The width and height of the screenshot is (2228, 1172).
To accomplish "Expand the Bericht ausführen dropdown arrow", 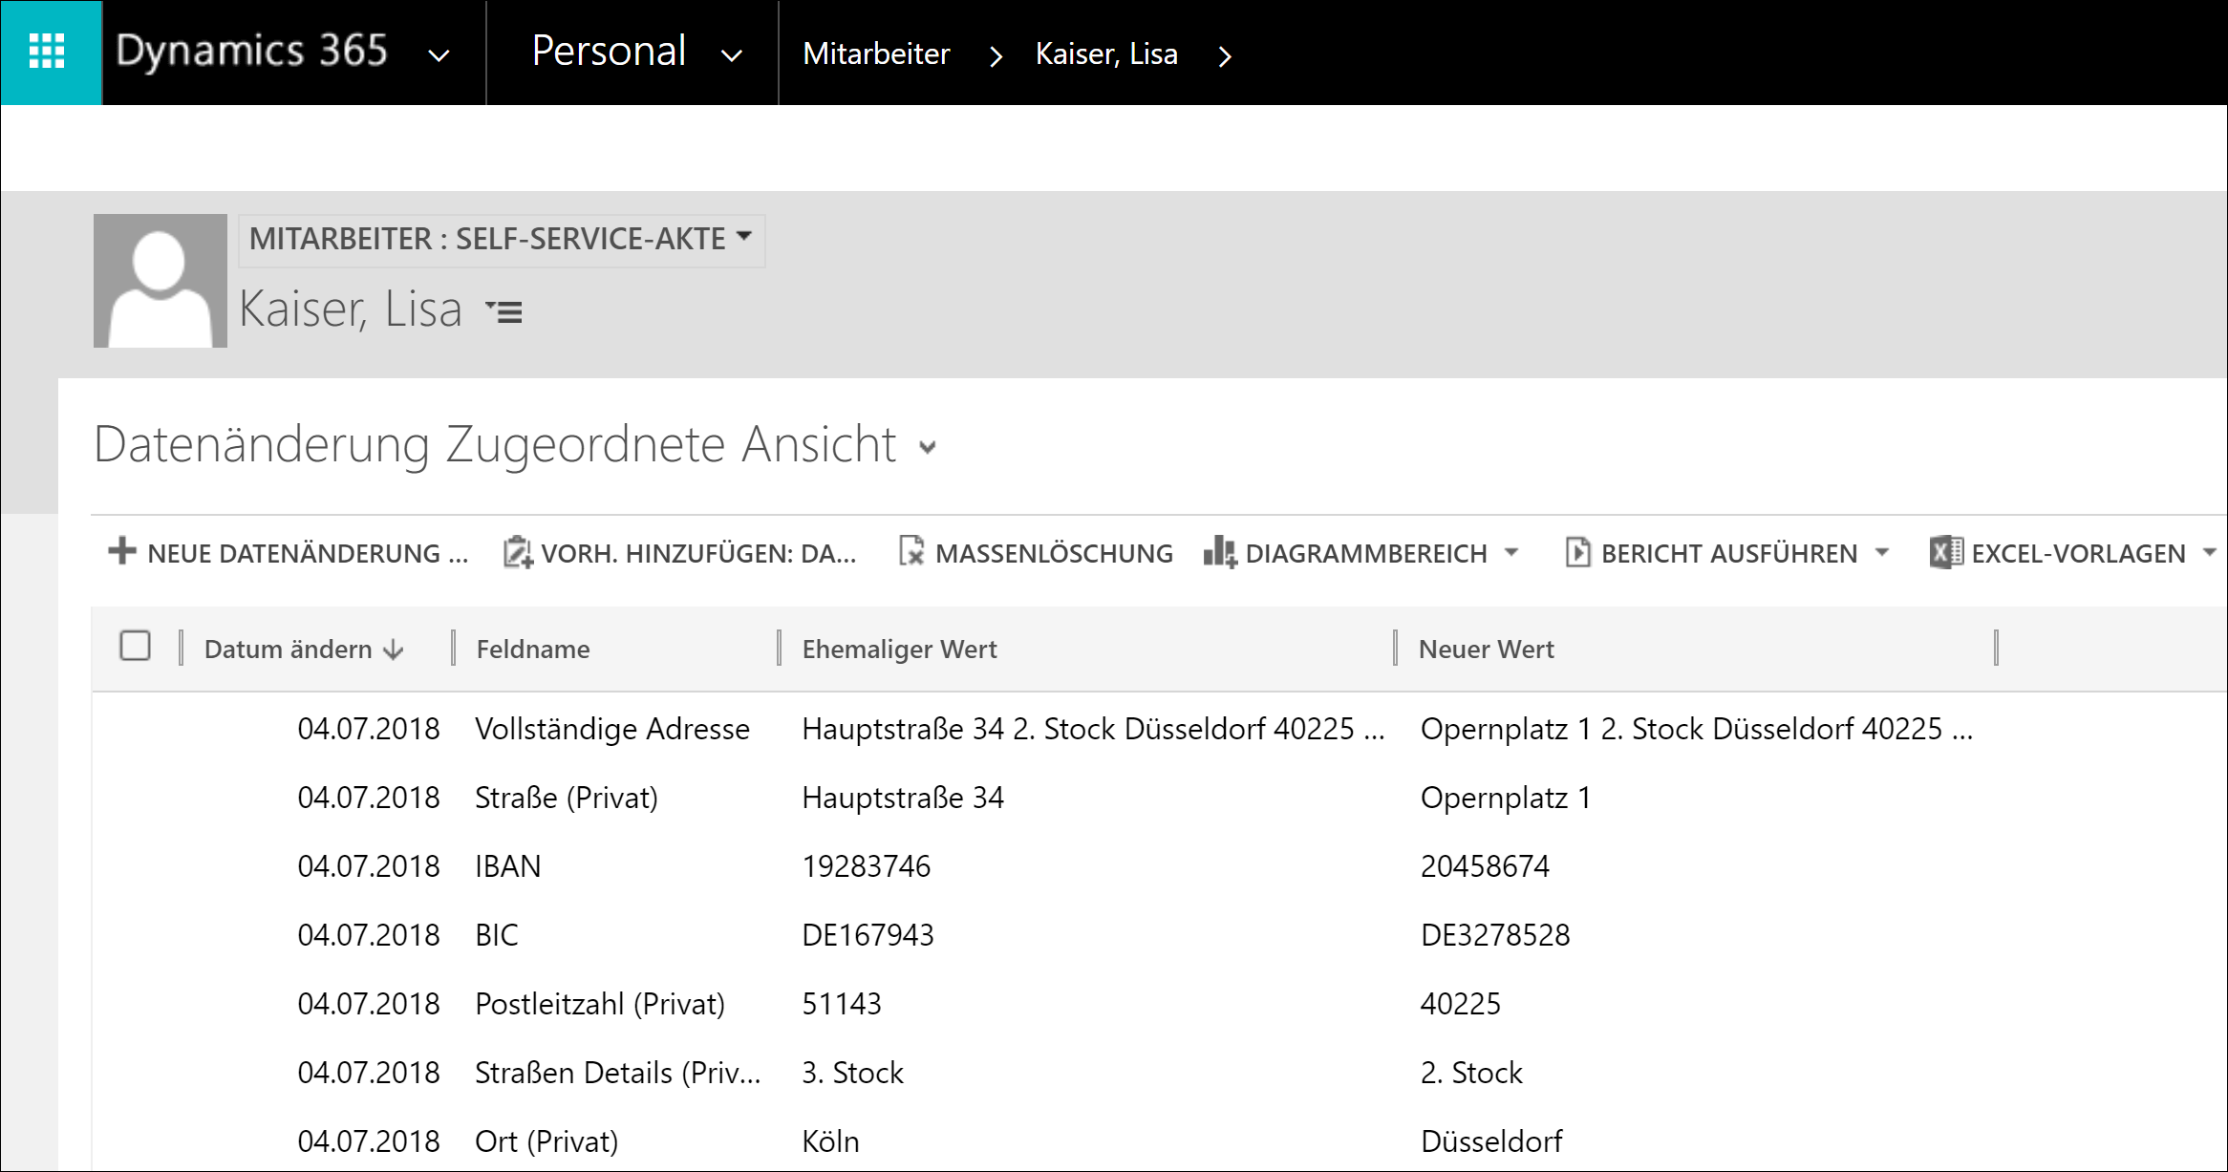I will click(1882, 552).
